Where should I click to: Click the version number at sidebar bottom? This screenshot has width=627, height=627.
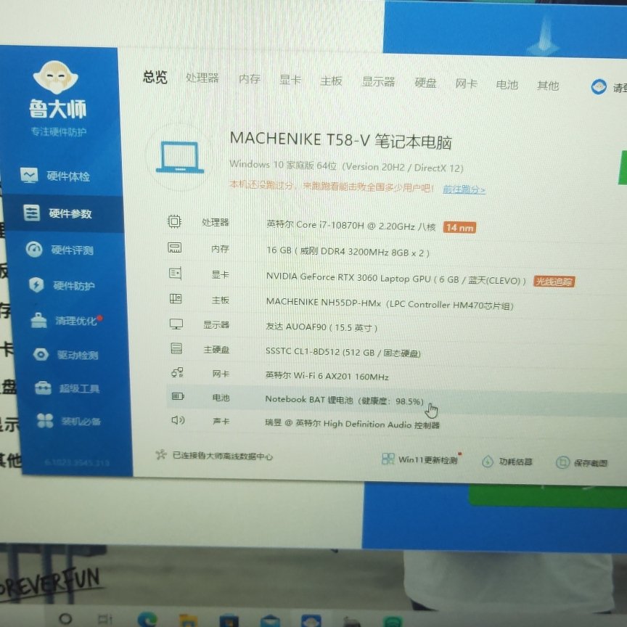[76, 462]
